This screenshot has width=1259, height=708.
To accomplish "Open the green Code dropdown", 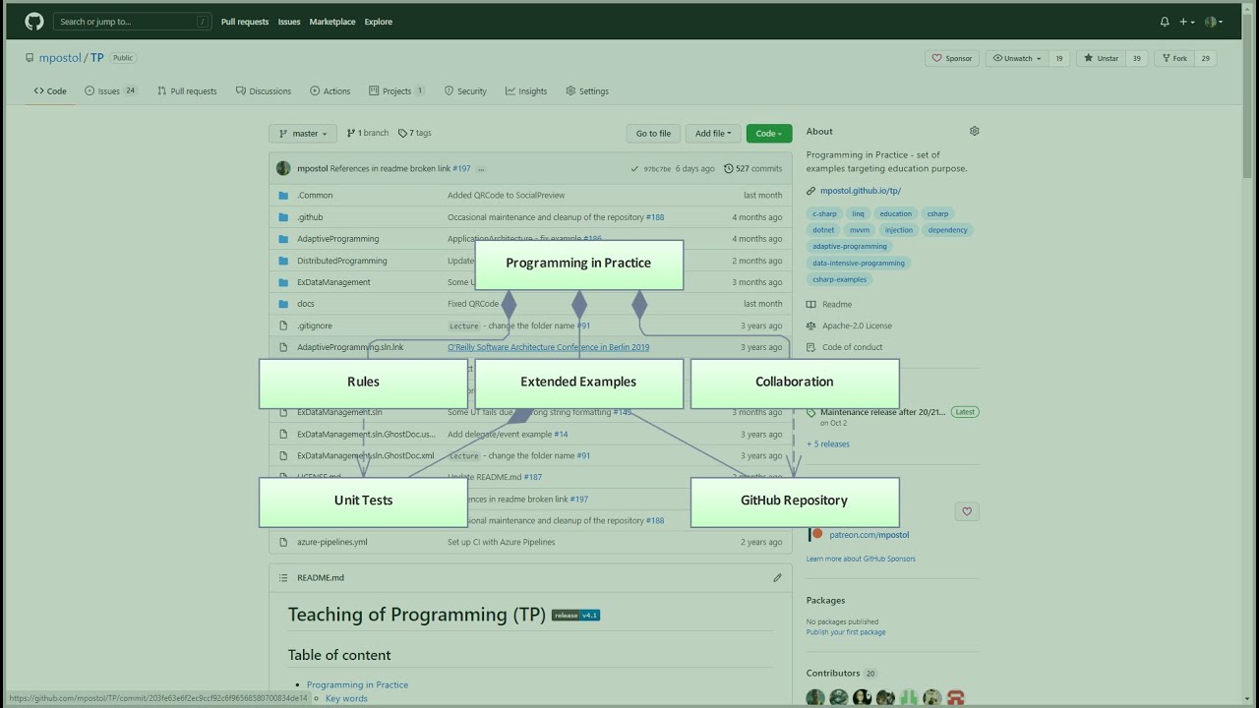I will pos(769,134).
